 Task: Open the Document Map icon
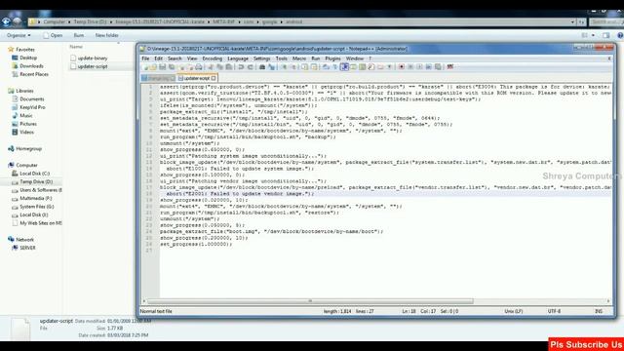coord(363,67)
